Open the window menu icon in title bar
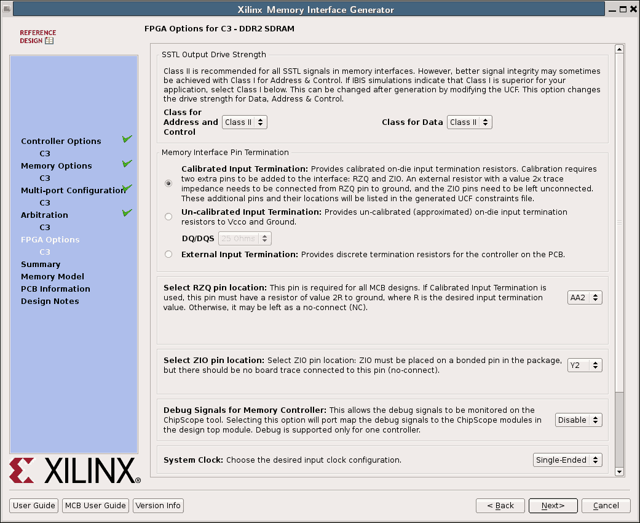Viewport: 640px width, 523px height. (x=6, y=9)
